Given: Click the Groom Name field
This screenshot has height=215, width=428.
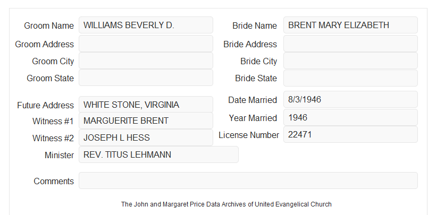Looking at the screenshot, I should coord(146,25).
